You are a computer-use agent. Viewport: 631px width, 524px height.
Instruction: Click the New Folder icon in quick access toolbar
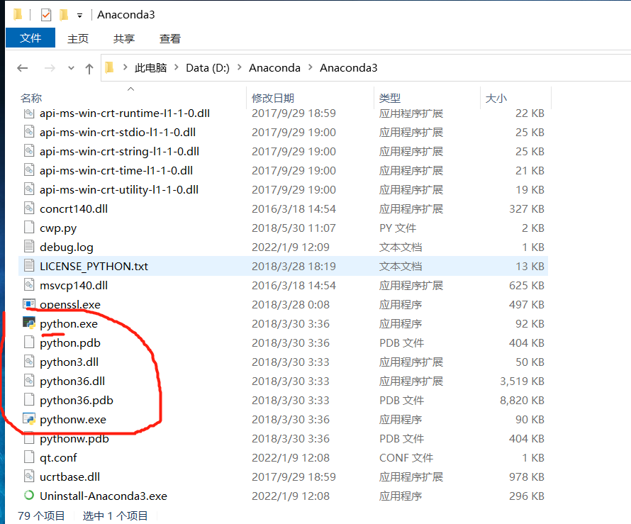point(64,16)
